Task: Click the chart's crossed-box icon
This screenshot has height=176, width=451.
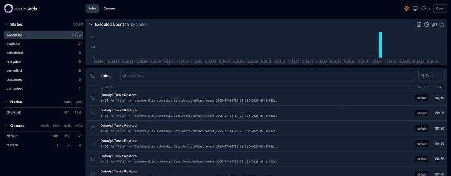Action: [x=442, y=24]
